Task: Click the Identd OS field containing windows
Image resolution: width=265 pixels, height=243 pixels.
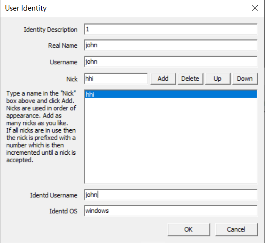Action: tap(171, 211)
